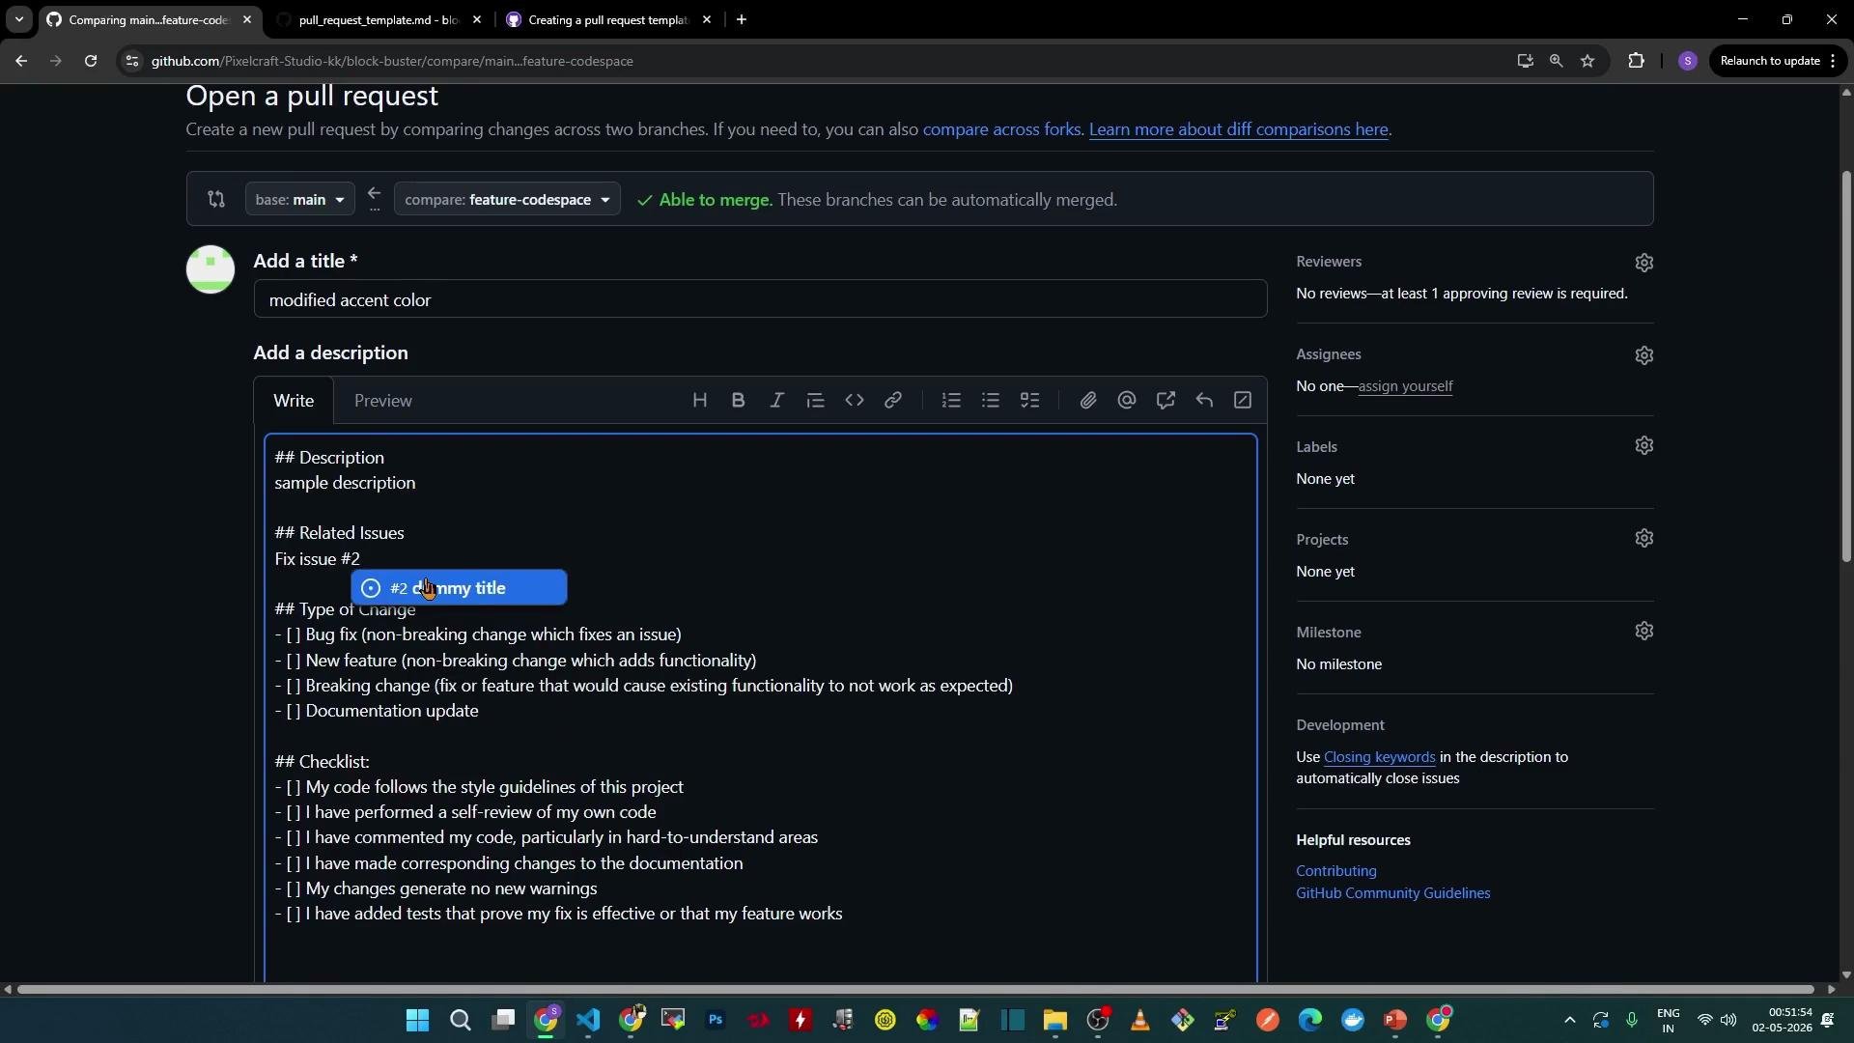Switch to the Preview tab

coord(382,401)
